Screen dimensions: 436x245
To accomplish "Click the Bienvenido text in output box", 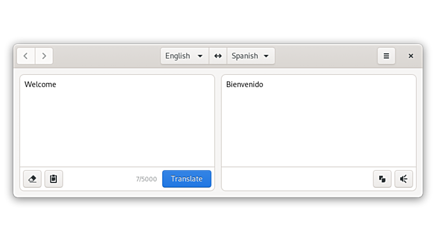I will pos(245,85).
